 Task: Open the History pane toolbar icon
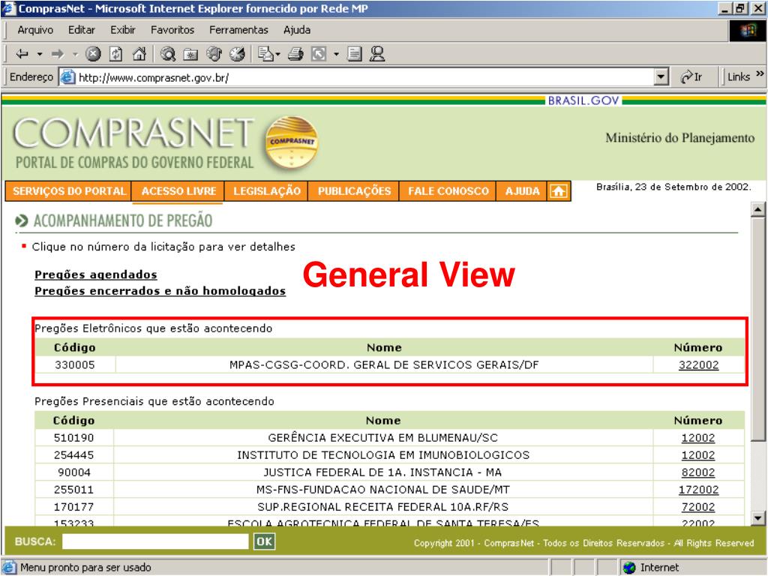[238, 54]
